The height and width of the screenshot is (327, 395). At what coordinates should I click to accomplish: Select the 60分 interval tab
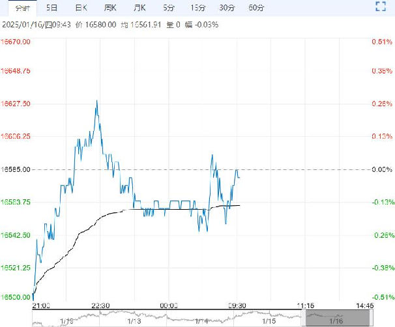(x=256, y=8)
